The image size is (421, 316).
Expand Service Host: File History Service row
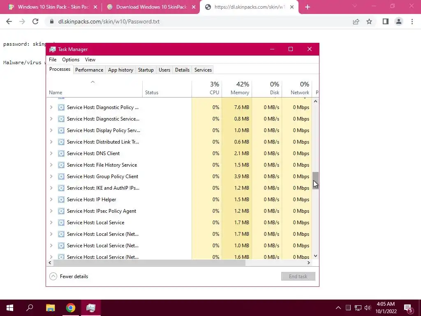51,165
